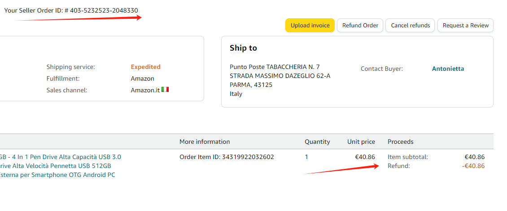Click the Ship to heading
The image size is (507, 211).
[243, 48]
